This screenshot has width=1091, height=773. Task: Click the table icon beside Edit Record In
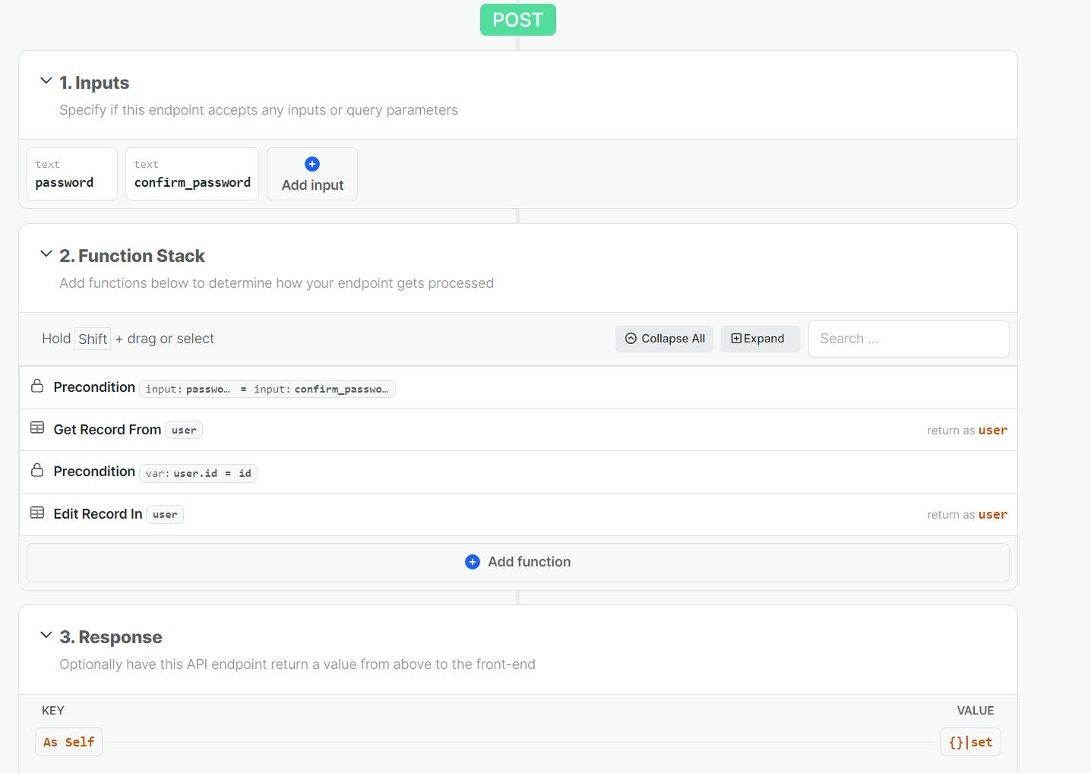pos(37,513)
